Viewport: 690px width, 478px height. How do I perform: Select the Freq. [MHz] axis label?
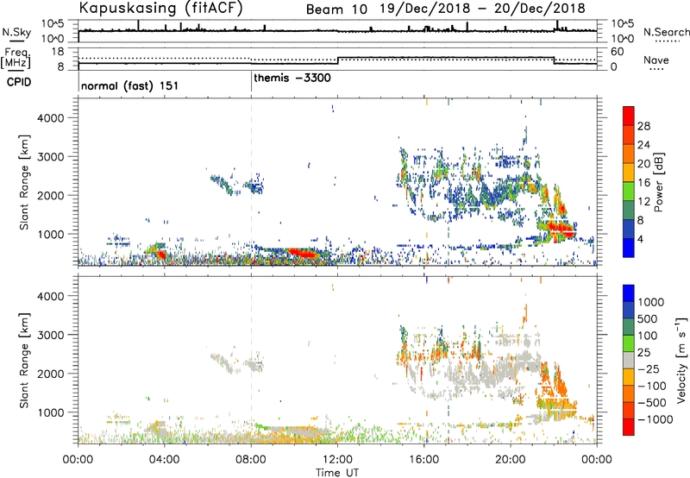pyautogui.click(x=16, y=58)
